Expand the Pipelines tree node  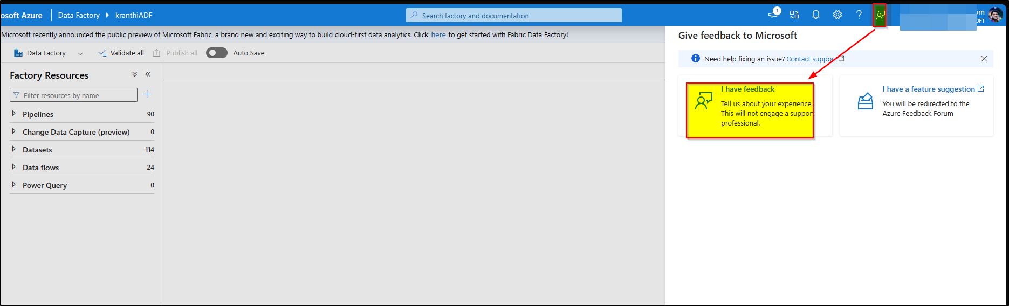pyautogui.click(x=13, y=114)
